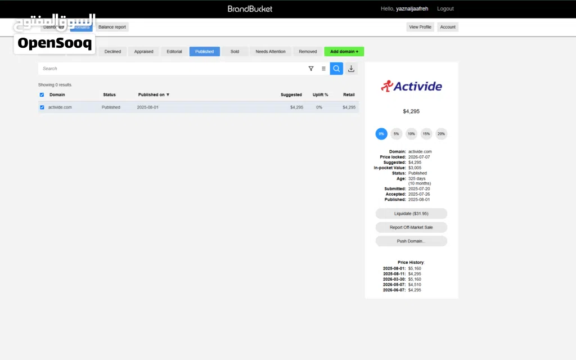
Task: Click the $5,160 price for 2025-08-01
Action: [415, 268]
